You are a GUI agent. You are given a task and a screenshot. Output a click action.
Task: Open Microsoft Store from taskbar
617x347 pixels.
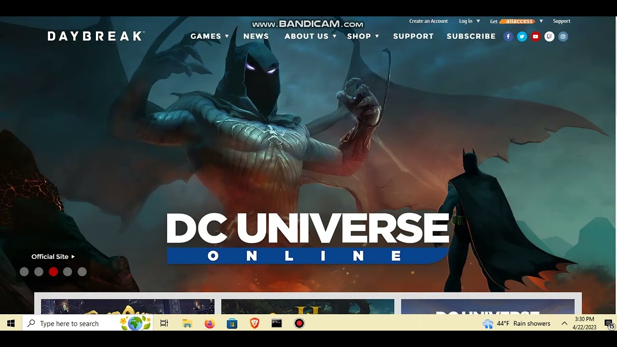[x=232, y=323]
